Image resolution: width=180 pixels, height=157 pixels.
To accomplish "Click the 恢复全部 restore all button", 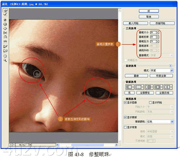I will [161, 76].
